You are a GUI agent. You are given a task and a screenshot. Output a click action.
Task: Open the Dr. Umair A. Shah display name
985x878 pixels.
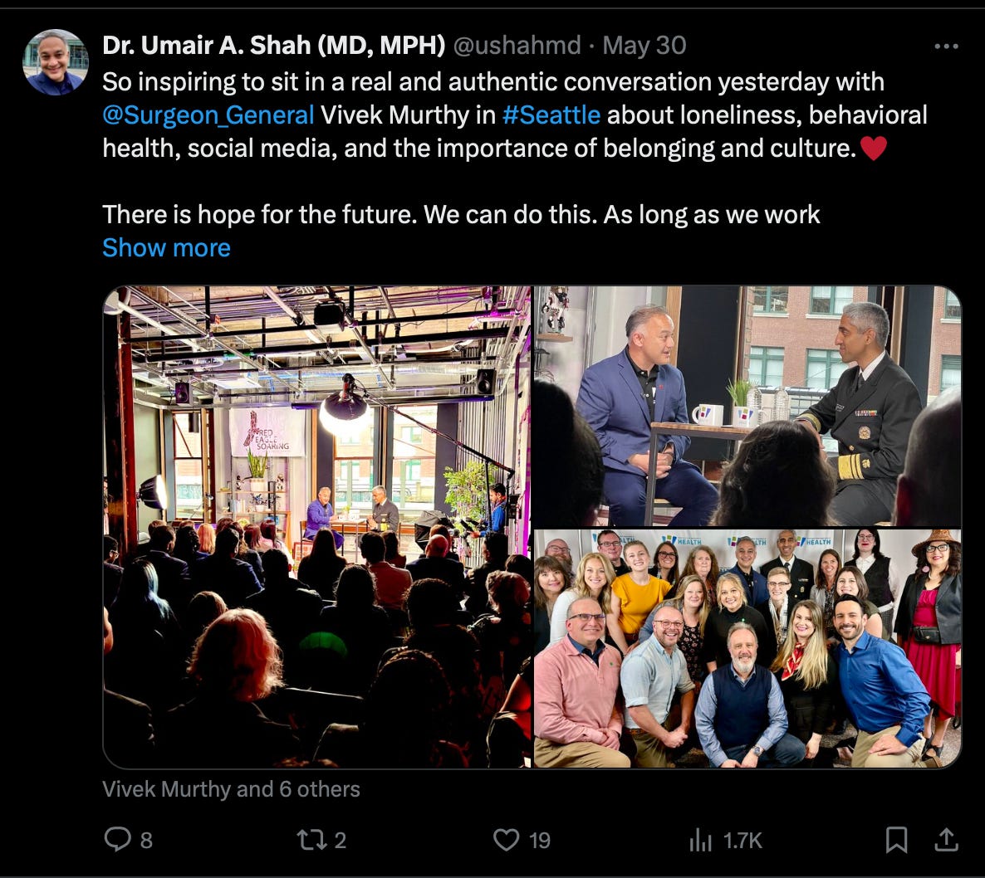click(274, 45)
